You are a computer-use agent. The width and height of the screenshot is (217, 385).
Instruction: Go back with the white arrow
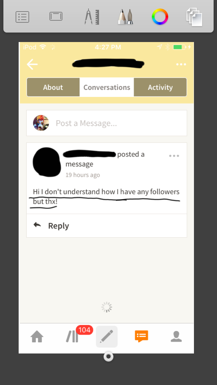pos(32,65)
